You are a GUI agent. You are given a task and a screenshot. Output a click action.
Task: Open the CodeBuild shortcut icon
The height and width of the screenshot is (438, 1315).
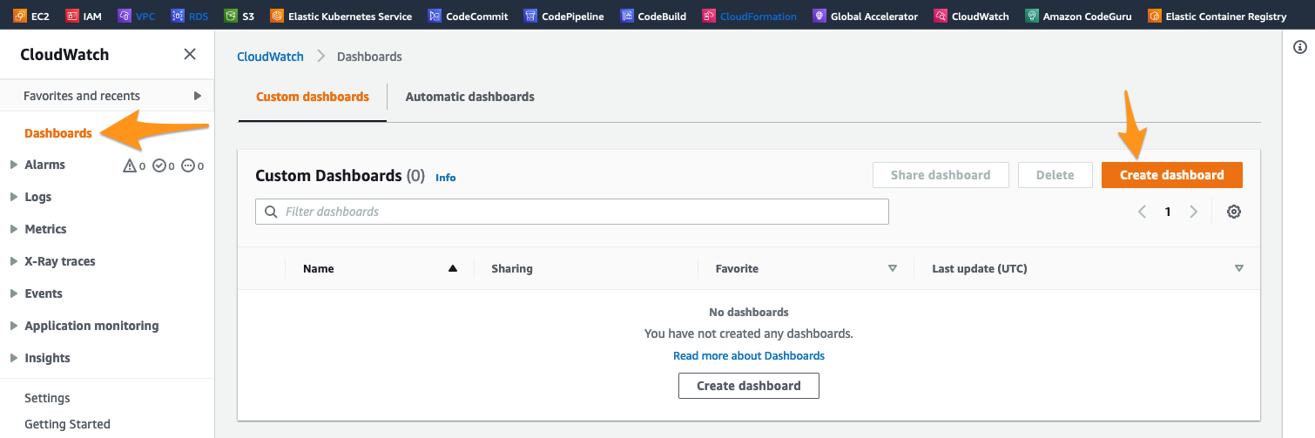[x=627, y=16]
